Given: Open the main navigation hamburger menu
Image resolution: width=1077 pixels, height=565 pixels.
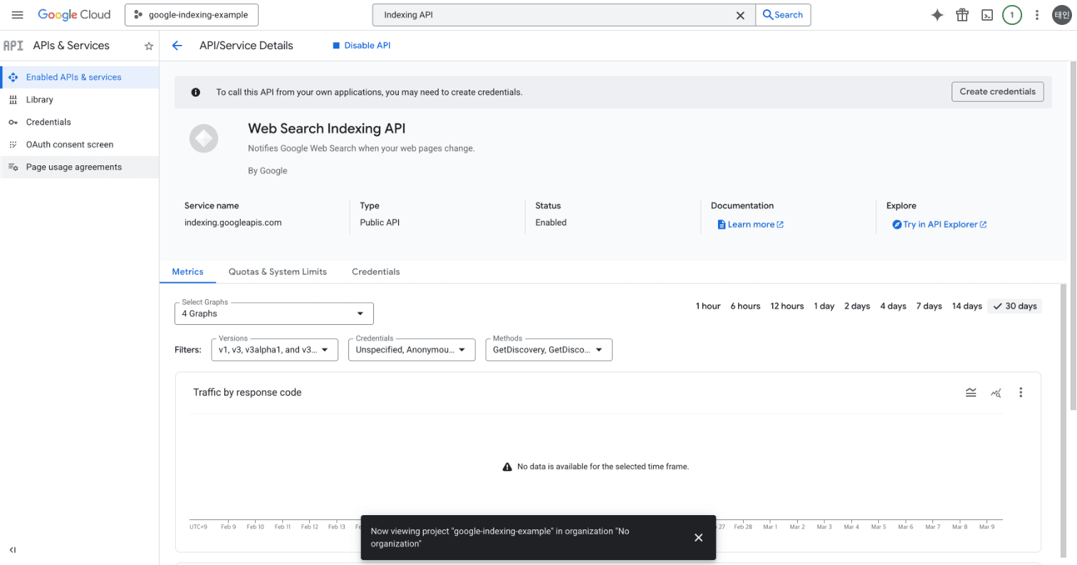Looking at the screenshot, I should 18,15.
